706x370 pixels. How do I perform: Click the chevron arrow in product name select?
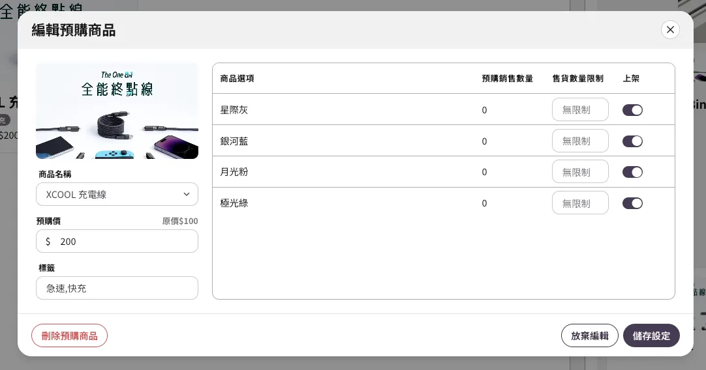pyautogui.click(x=187, y=194)
